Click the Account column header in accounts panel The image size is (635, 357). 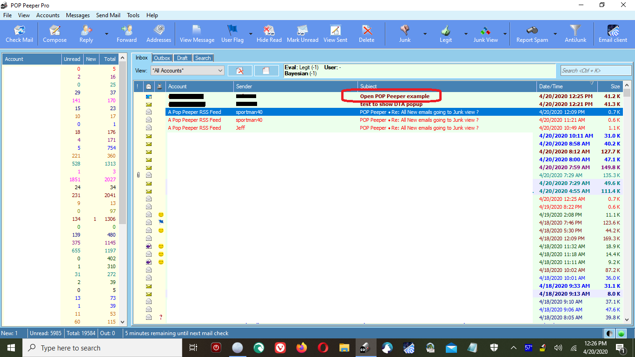tap(32, 59)
